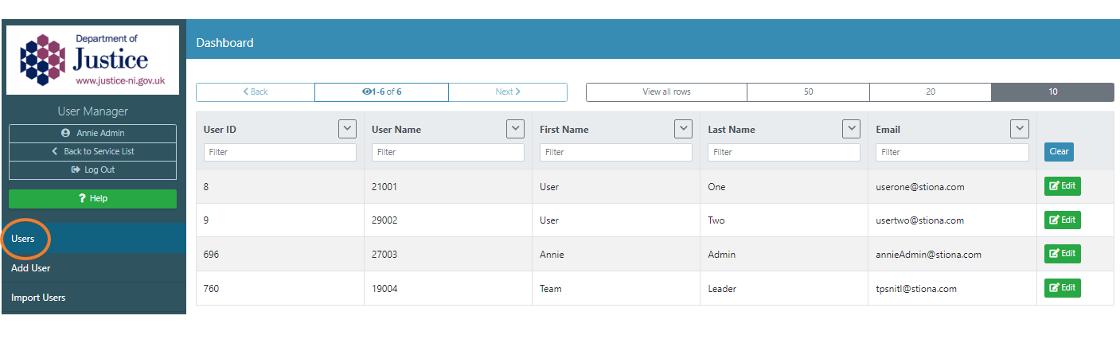Image resolution: width=1120 pixels, height=339 pixels.
Task: Show 10 rows per page
Action: (x=1052, y=92)
